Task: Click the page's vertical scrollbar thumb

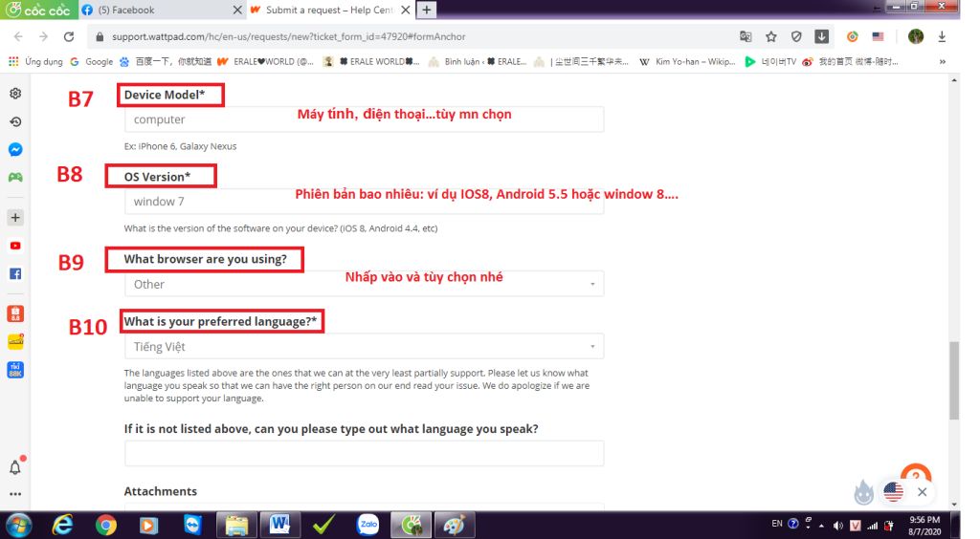Action: coord(954,380)
